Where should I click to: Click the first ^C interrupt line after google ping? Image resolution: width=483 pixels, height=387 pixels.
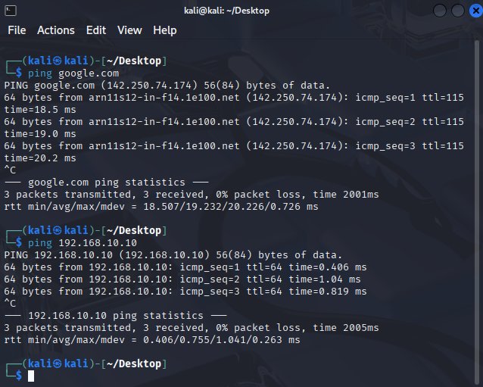click(x=10, y=170)
